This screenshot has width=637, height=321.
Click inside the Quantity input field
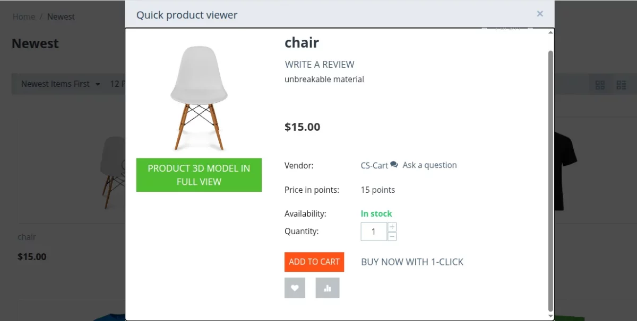[x=373, y=231]
